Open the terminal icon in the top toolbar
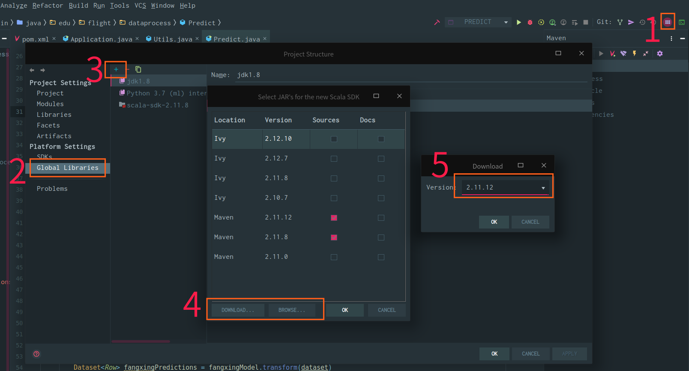The height and width of the screenshot is (371, 689). tap(682, 22)
